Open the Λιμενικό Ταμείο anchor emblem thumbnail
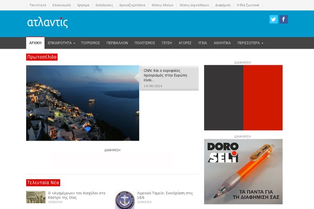Viewport: 314px width, 209px height. [125, 200]
